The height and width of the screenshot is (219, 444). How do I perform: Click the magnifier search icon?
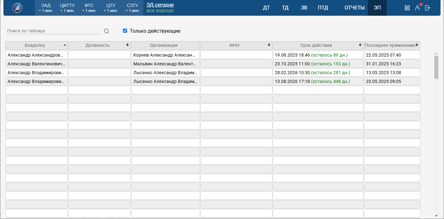tap(106, 31)
